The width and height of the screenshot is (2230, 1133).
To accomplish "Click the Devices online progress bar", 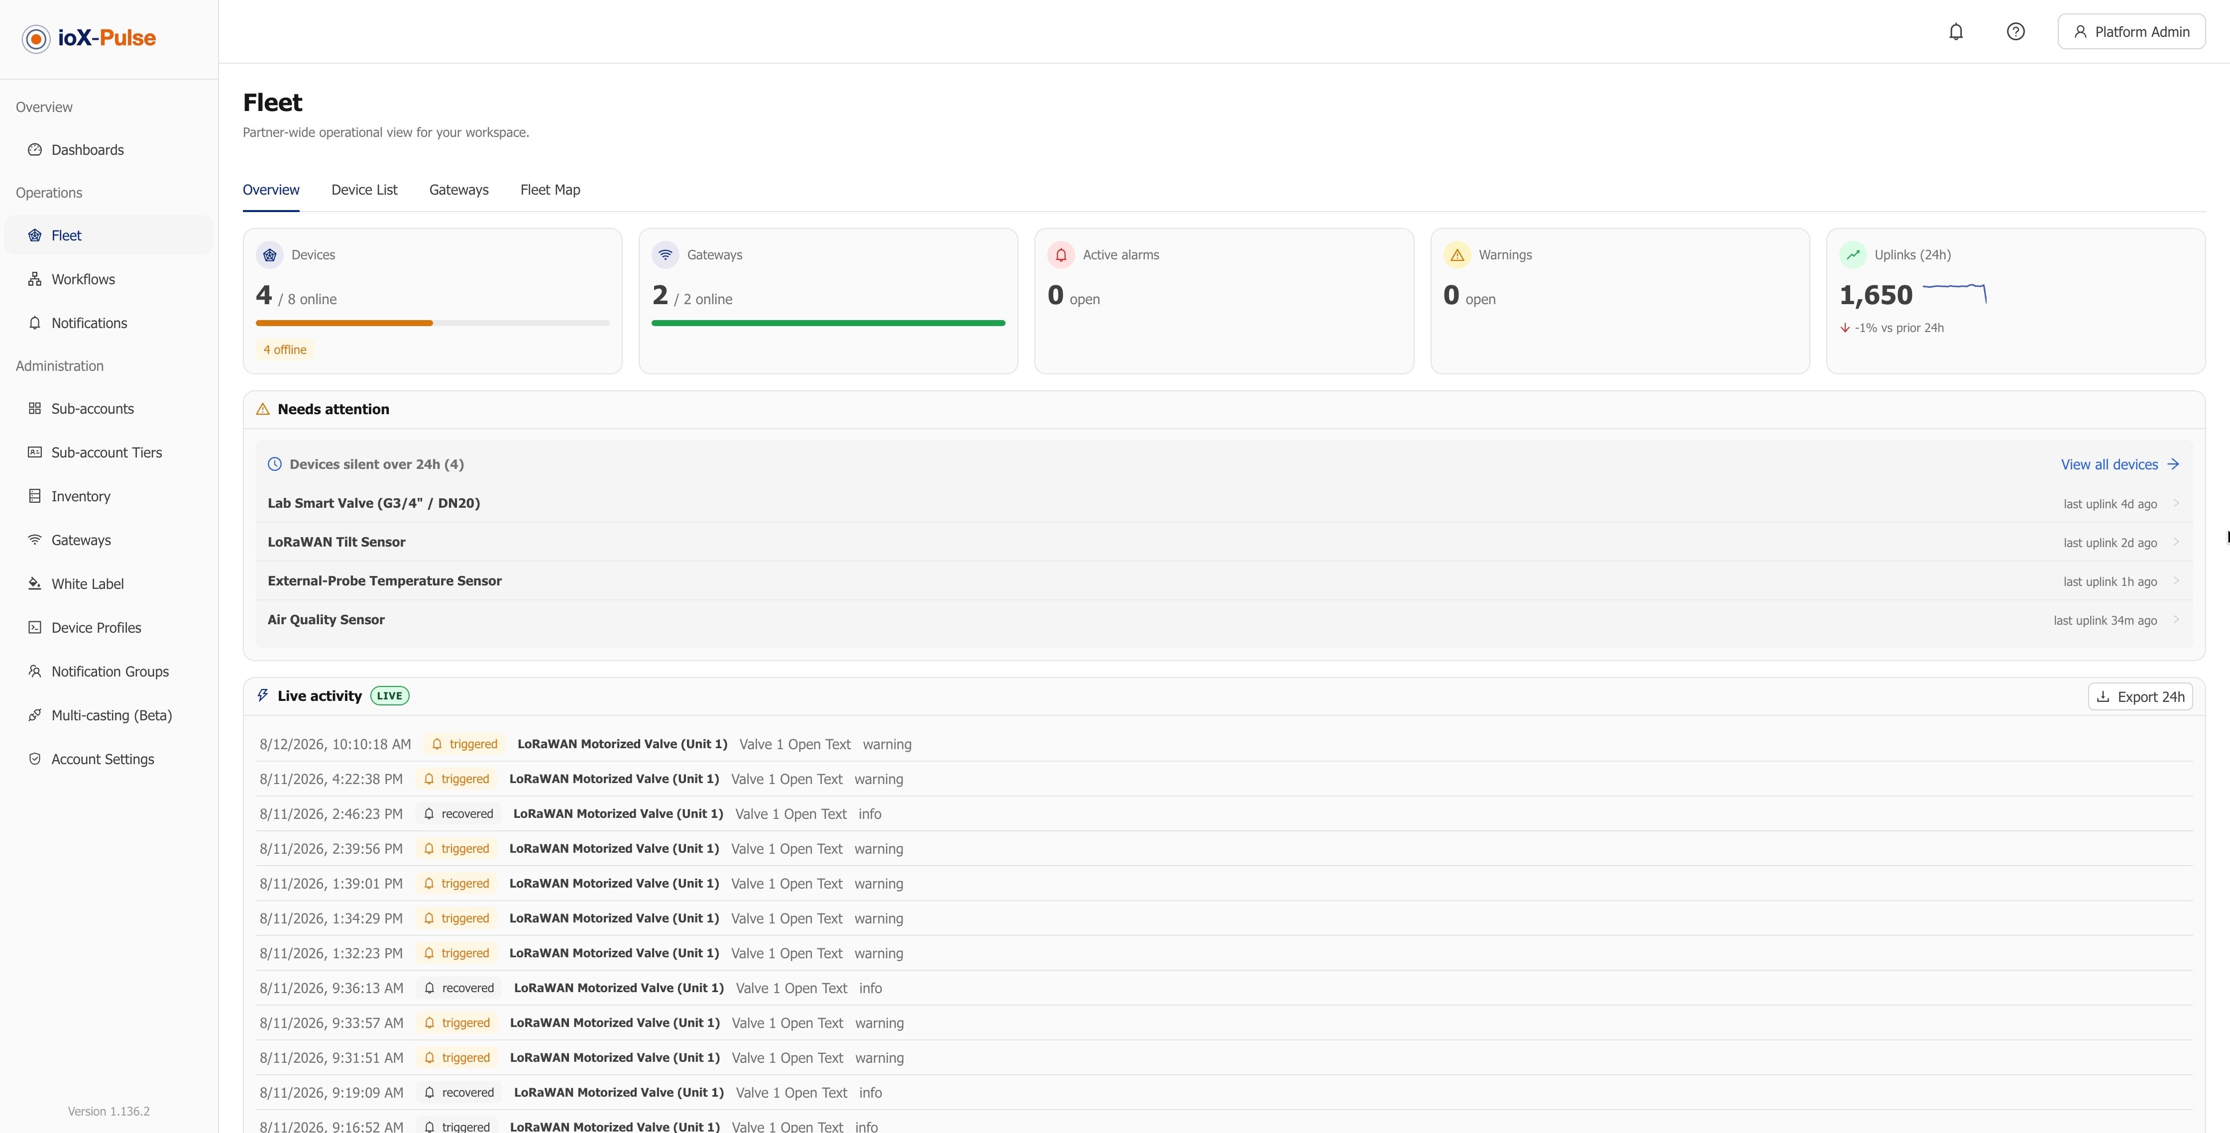I will point(433,323).
